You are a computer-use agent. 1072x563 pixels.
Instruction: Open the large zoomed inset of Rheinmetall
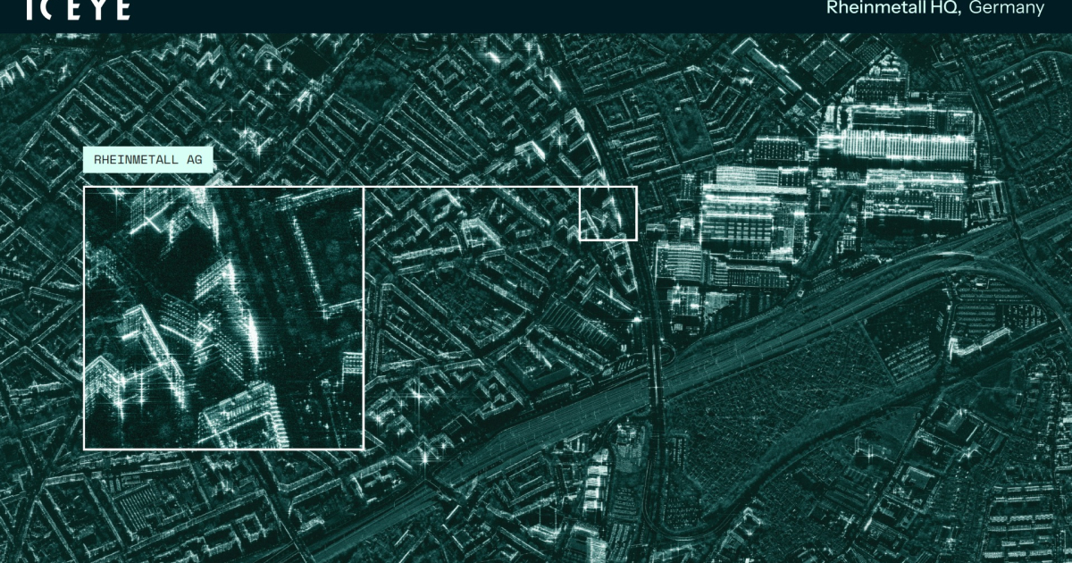point(223,317)
